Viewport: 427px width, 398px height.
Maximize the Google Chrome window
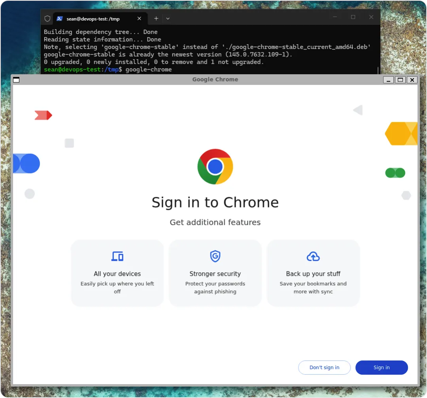pyautogui.click(x=400, y=80)
